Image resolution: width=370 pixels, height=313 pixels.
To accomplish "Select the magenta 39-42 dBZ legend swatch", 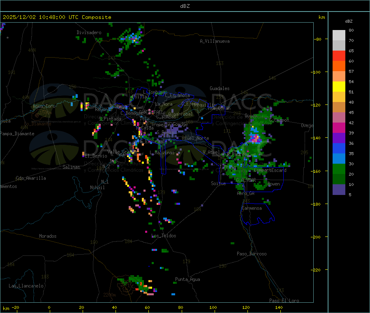I will 339,128.
